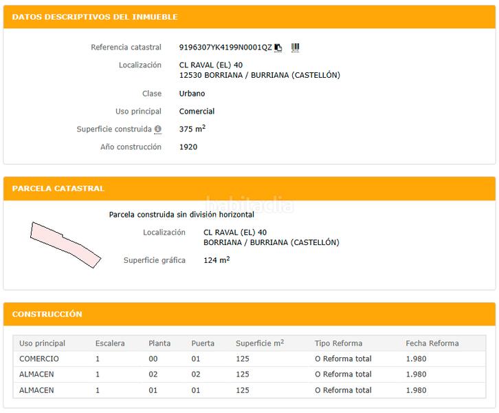The image size is (499, 413).
Task: Click the Fecha Reforma column header
Action: [432, 343]
